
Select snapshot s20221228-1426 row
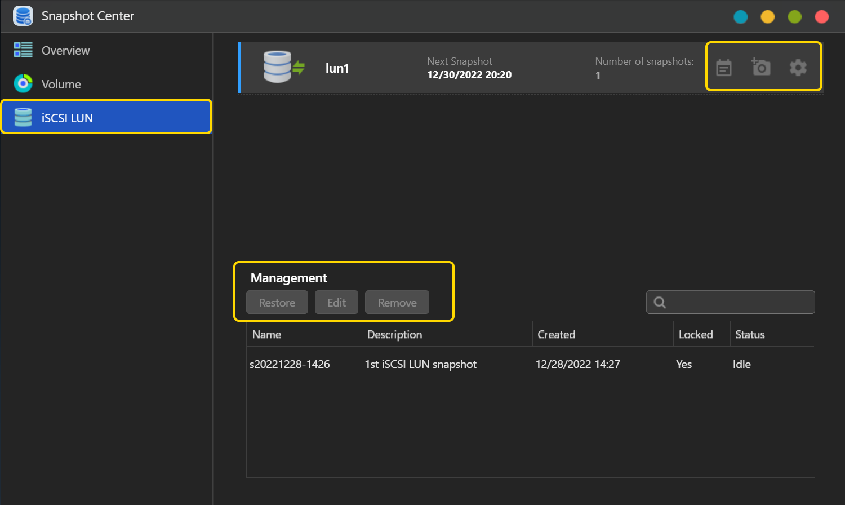[x=290, y=365]
